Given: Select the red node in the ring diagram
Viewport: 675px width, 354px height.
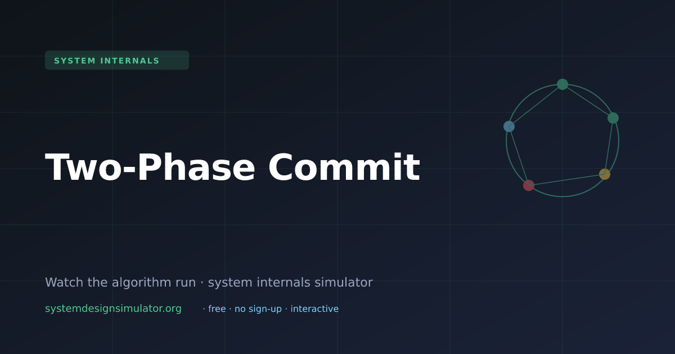Looking at the screenshot, I should point(529,185).
